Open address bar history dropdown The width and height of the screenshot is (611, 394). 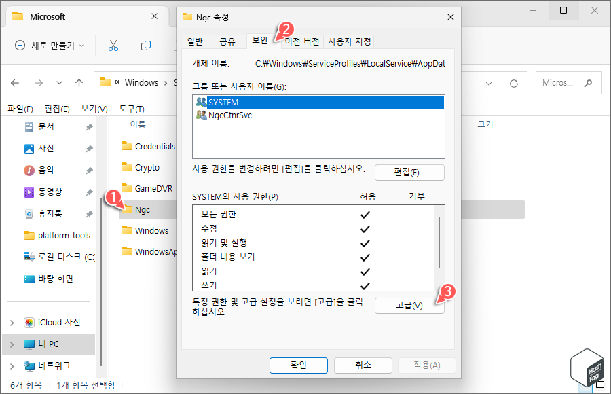489,83
